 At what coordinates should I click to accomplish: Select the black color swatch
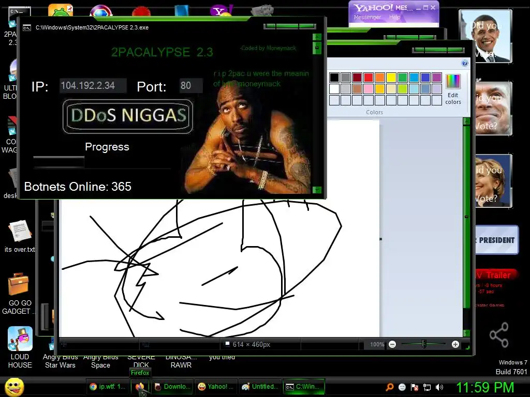334,78
